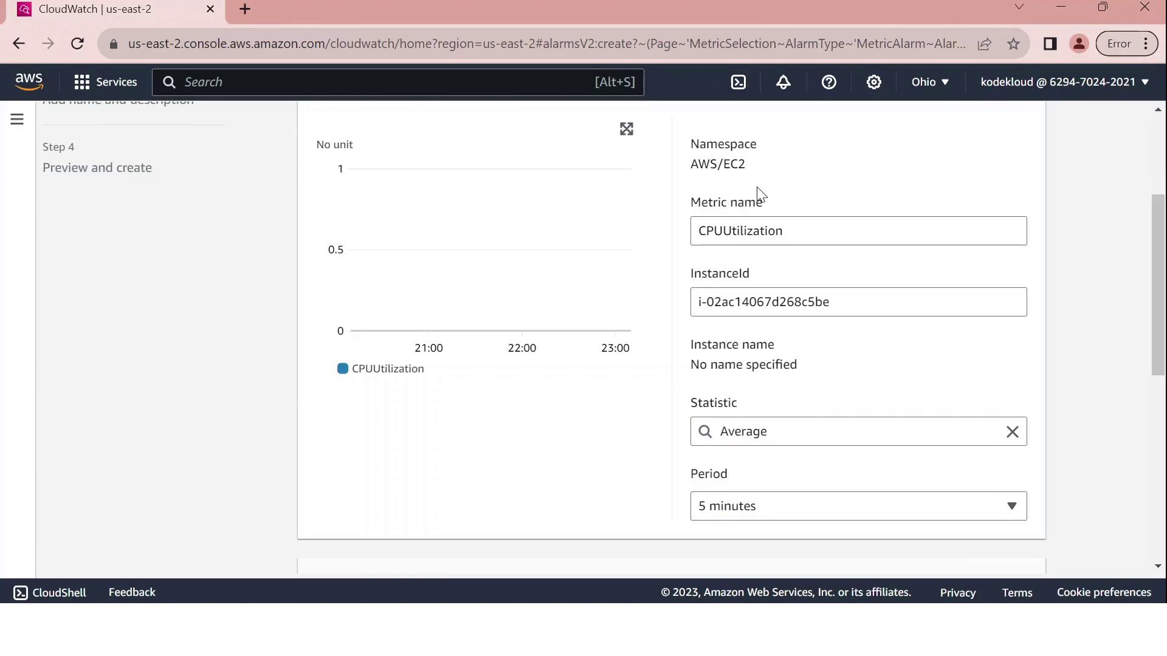The image size is (1167, 656).
Task: Open the CloudShell icon in the top bar
Action: pos(738,82)
